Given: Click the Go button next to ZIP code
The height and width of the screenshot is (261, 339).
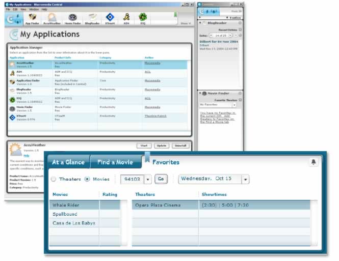Looking at the screenshot, I should (x=161, y=179).
